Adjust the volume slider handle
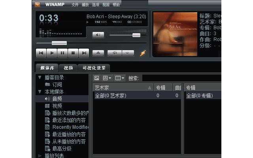 click(x=136, y=35)
